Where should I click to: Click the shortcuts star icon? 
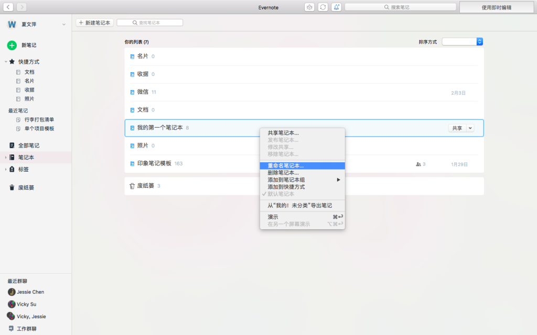pos(12,62)
